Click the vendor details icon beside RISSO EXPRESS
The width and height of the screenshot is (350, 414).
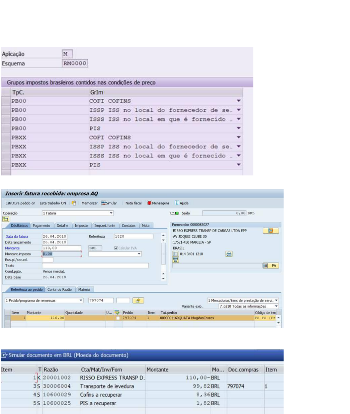tap(271, 231)
